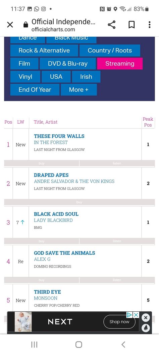Open the God Save The Animals title link

pos(64,253)
